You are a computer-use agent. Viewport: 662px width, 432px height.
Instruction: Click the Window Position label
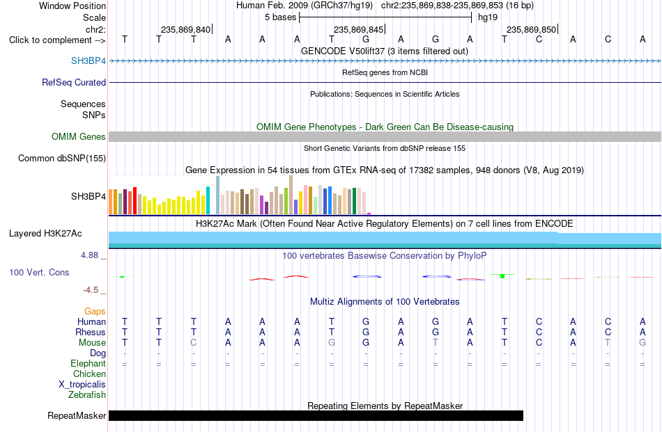tap(72, 6)
